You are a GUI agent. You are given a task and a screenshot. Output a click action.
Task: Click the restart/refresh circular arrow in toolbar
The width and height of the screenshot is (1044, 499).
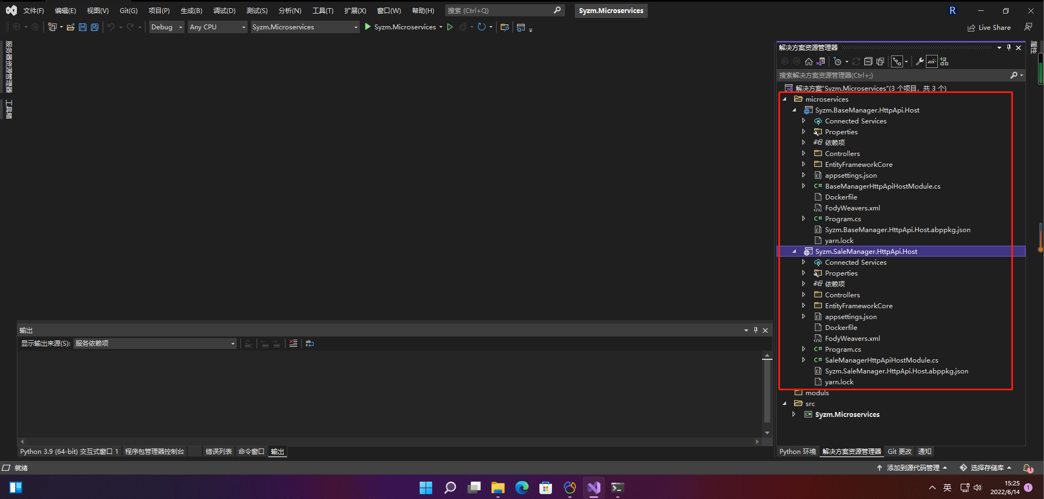coord(481,27)
